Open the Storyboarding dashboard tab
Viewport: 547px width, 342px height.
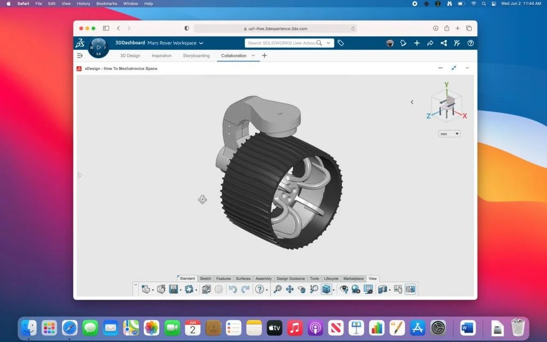pos(196,56)
